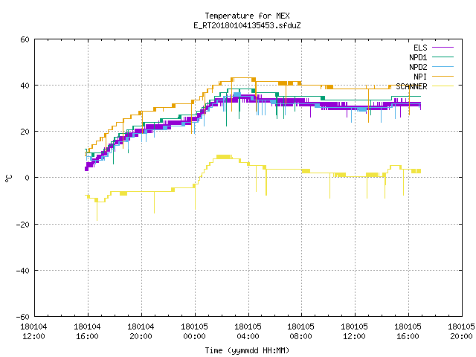Click the NPI legend label
The height and width of the screenshot is (357, 476).
point(420,77)
